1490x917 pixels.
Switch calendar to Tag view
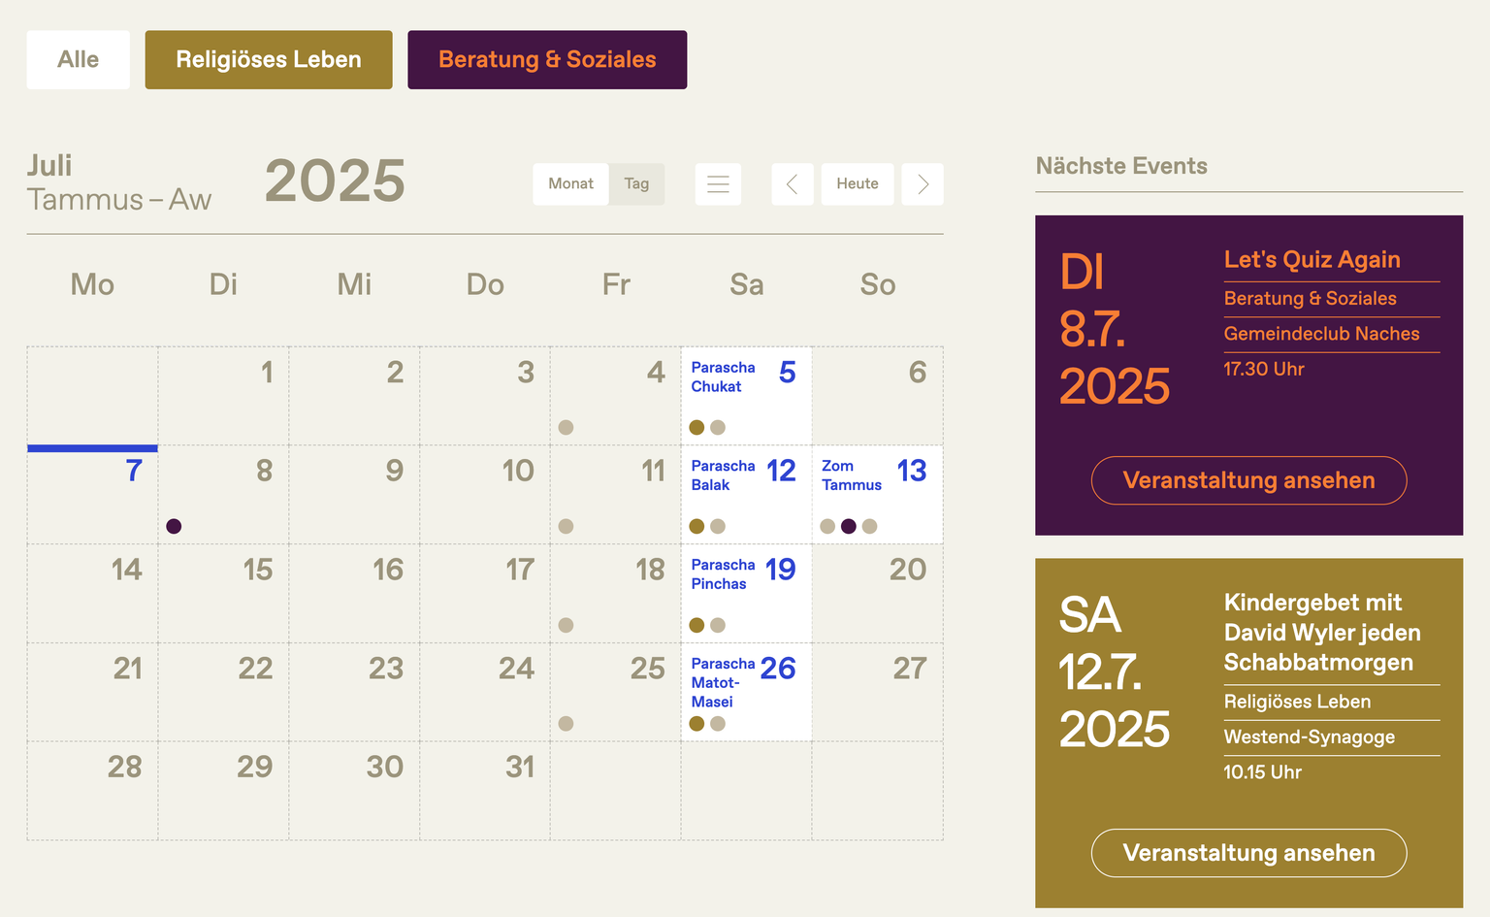pyautogui.click(x=636, y=184)
